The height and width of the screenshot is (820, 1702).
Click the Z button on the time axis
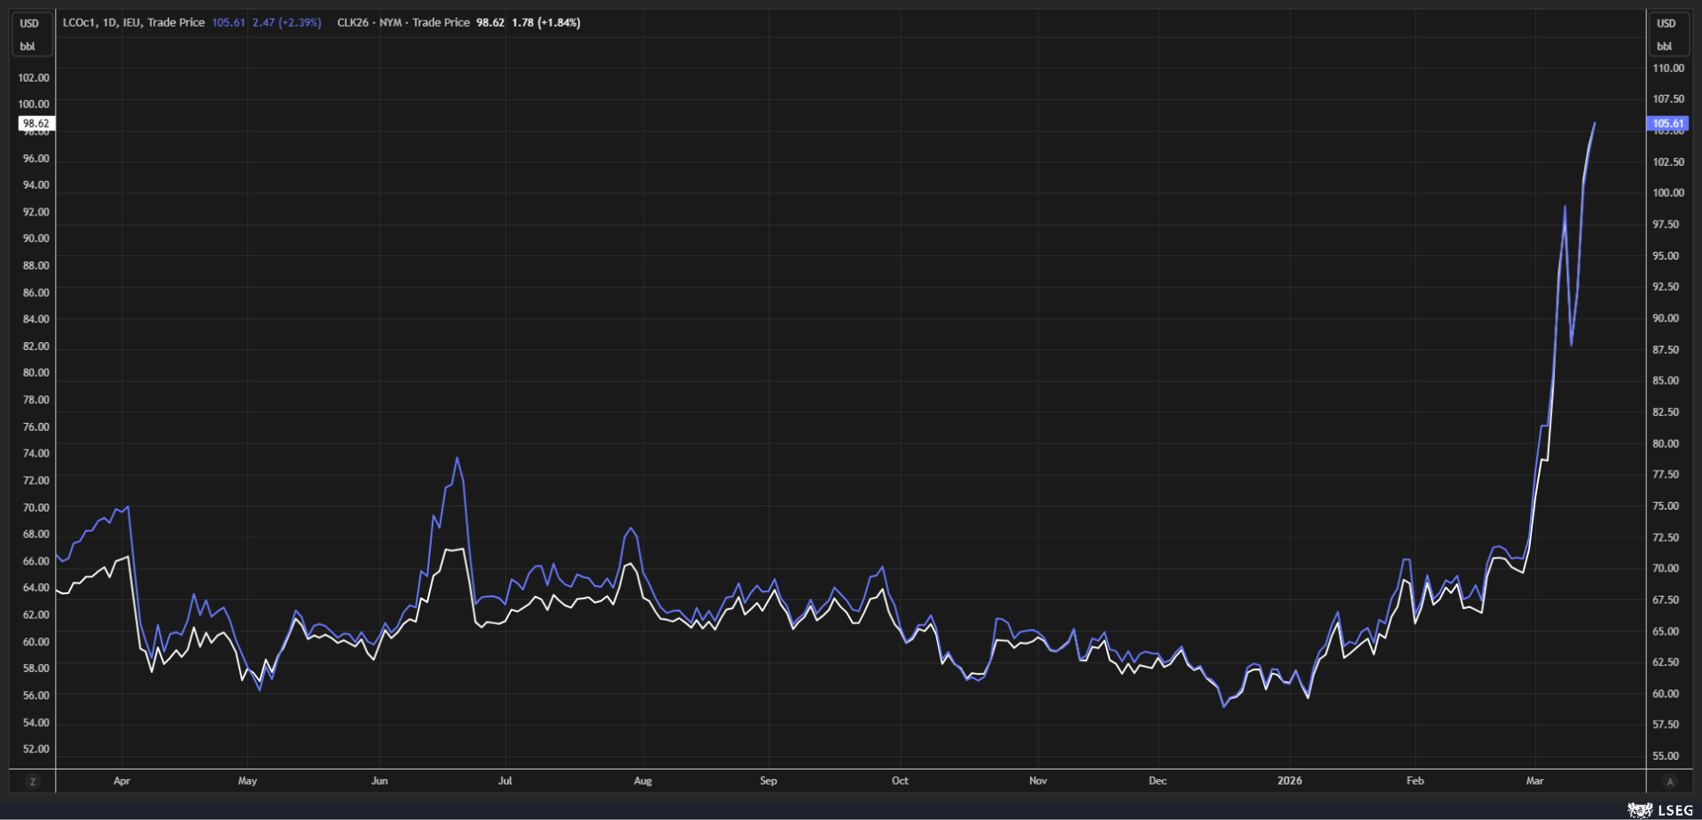[x=33, y=781]
